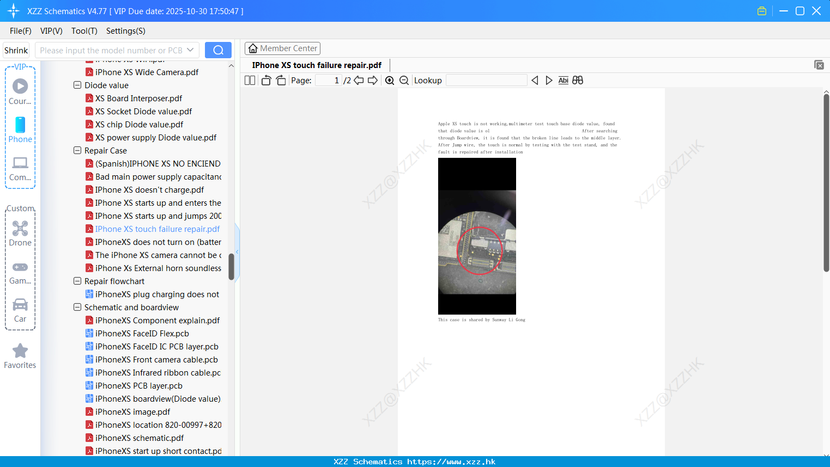Image resolution: width=830 pixels, height=467 pixels.
Task: Open the Car category
Action: pos(20,310)
